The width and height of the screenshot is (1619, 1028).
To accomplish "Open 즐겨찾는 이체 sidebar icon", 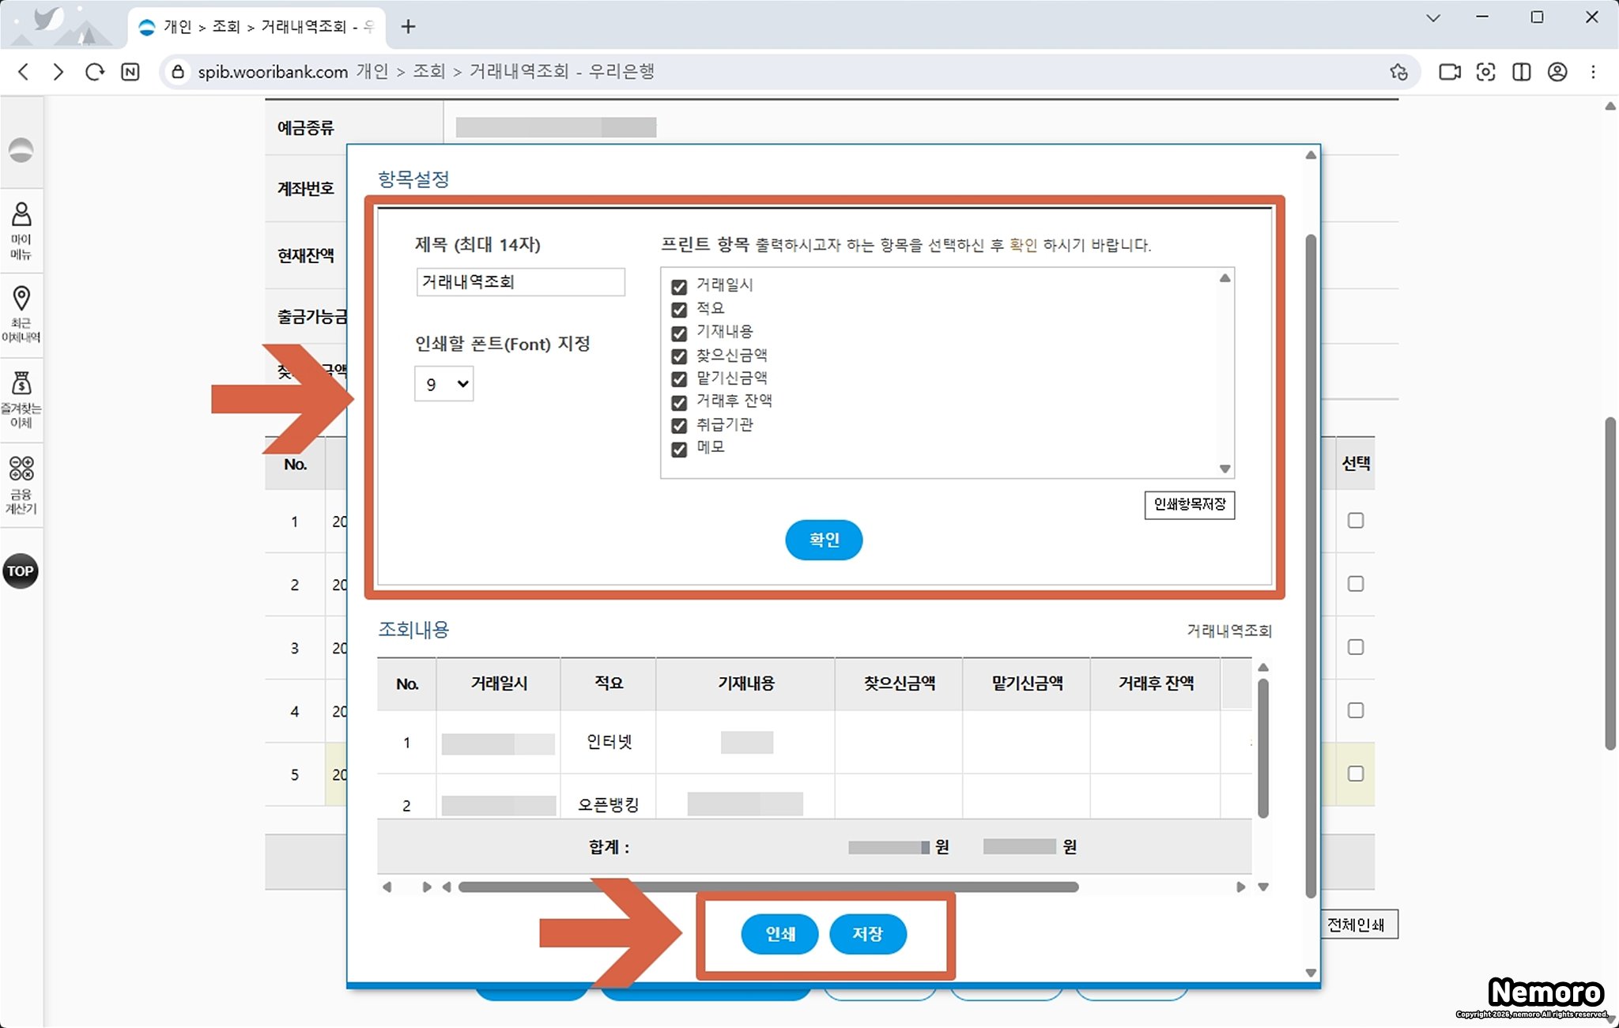I will pyautogui.click(x=21, y=399).
